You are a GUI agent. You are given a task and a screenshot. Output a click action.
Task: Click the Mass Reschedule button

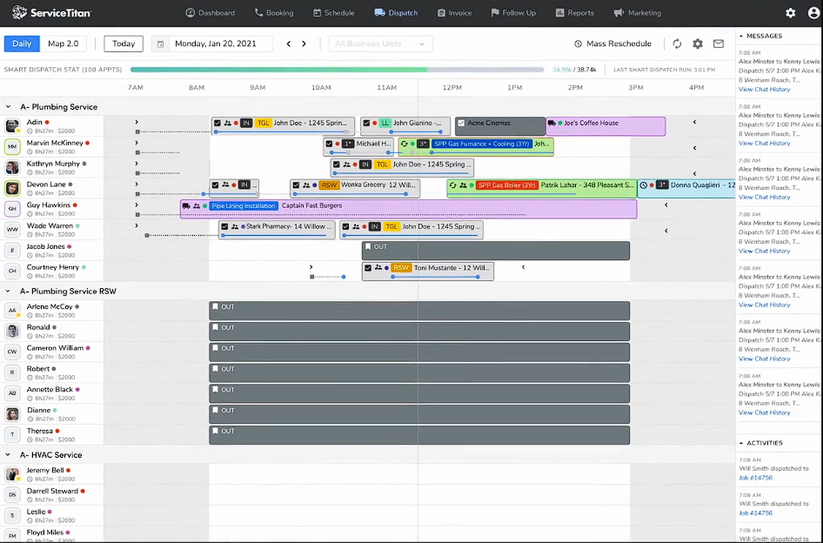point(612,44)
